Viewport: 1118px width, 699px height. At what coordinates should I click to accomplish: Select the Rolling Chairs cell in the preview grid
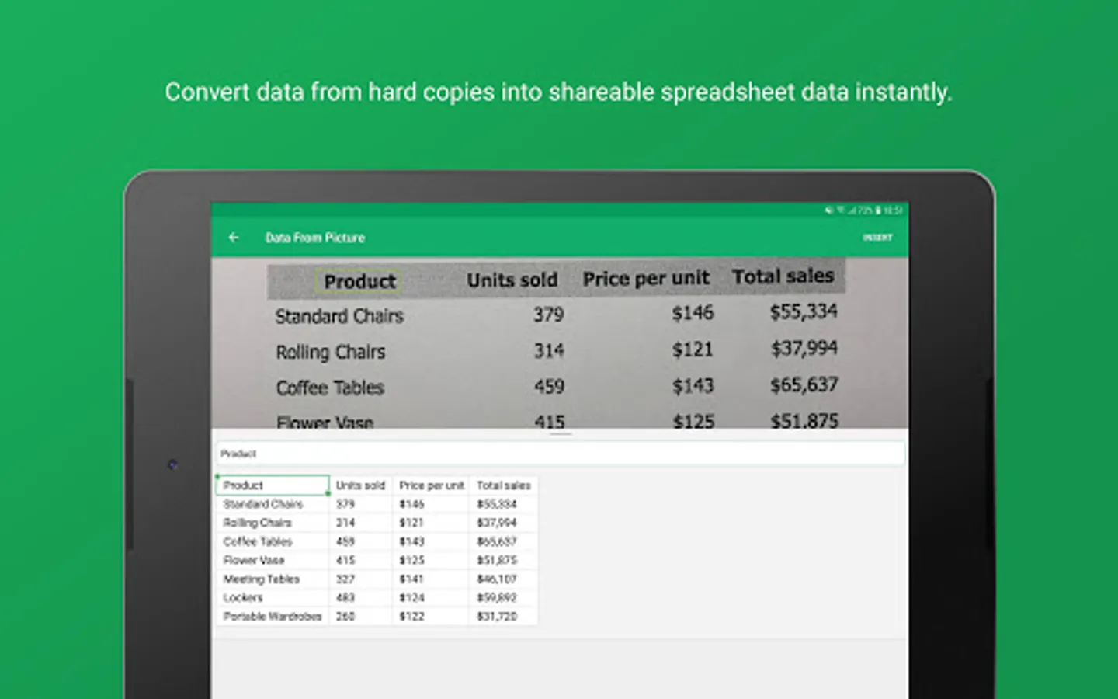273,523
